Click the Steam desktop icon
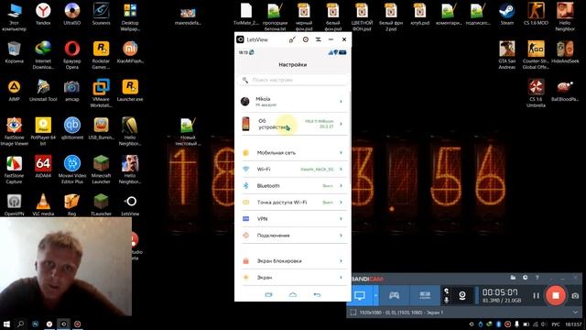This screenshot has width=586, height=330. pos(506,15)
